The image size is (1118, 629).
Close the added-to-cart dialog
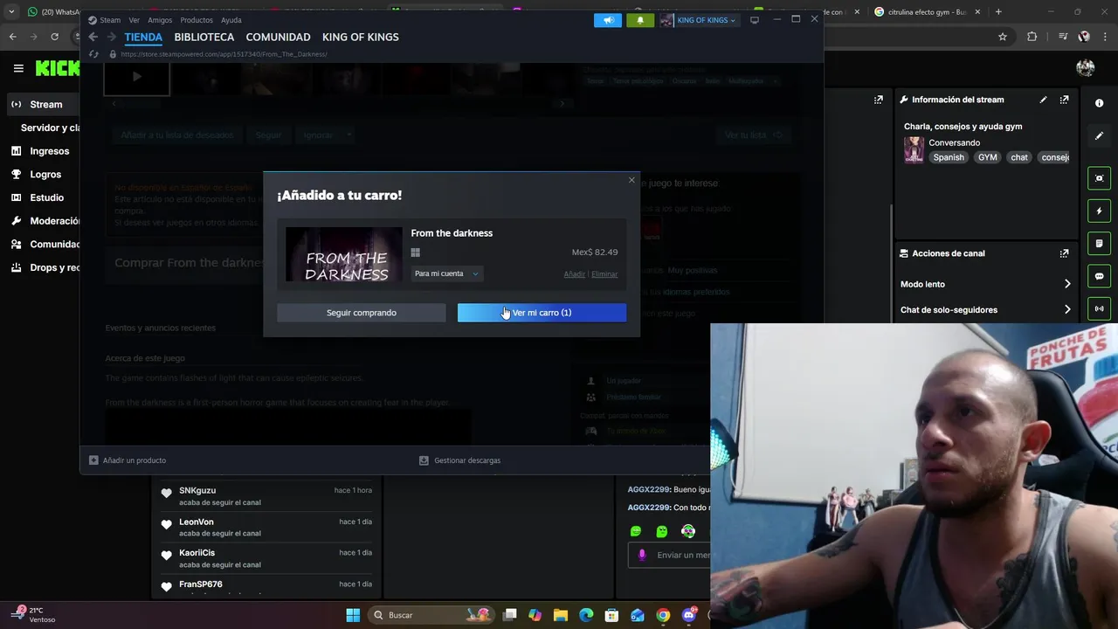pyautogui.click(x=631, y=180)
